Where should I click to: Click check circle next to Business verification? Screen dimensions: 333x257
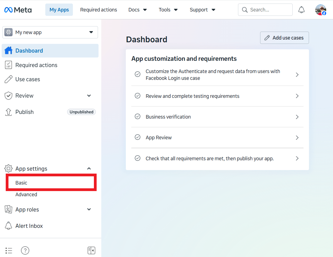[x=138, y=117]
